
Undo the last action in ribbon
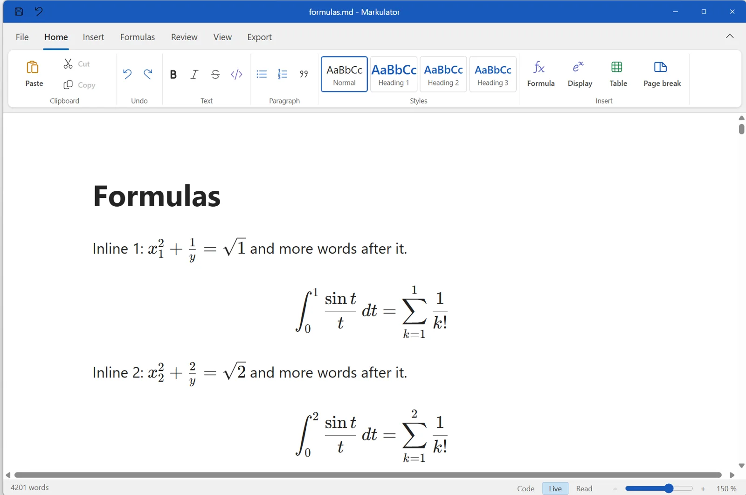tap(127, 74)
